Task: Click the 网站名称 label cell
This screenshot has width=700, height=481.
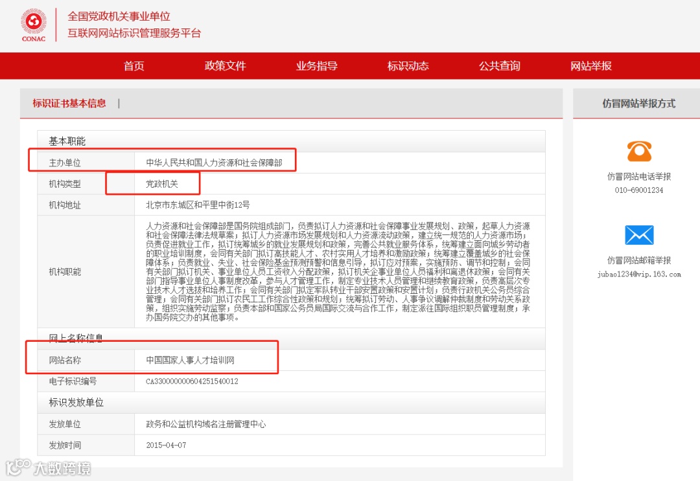Action: pyautogui.click(x=86, y=360)
